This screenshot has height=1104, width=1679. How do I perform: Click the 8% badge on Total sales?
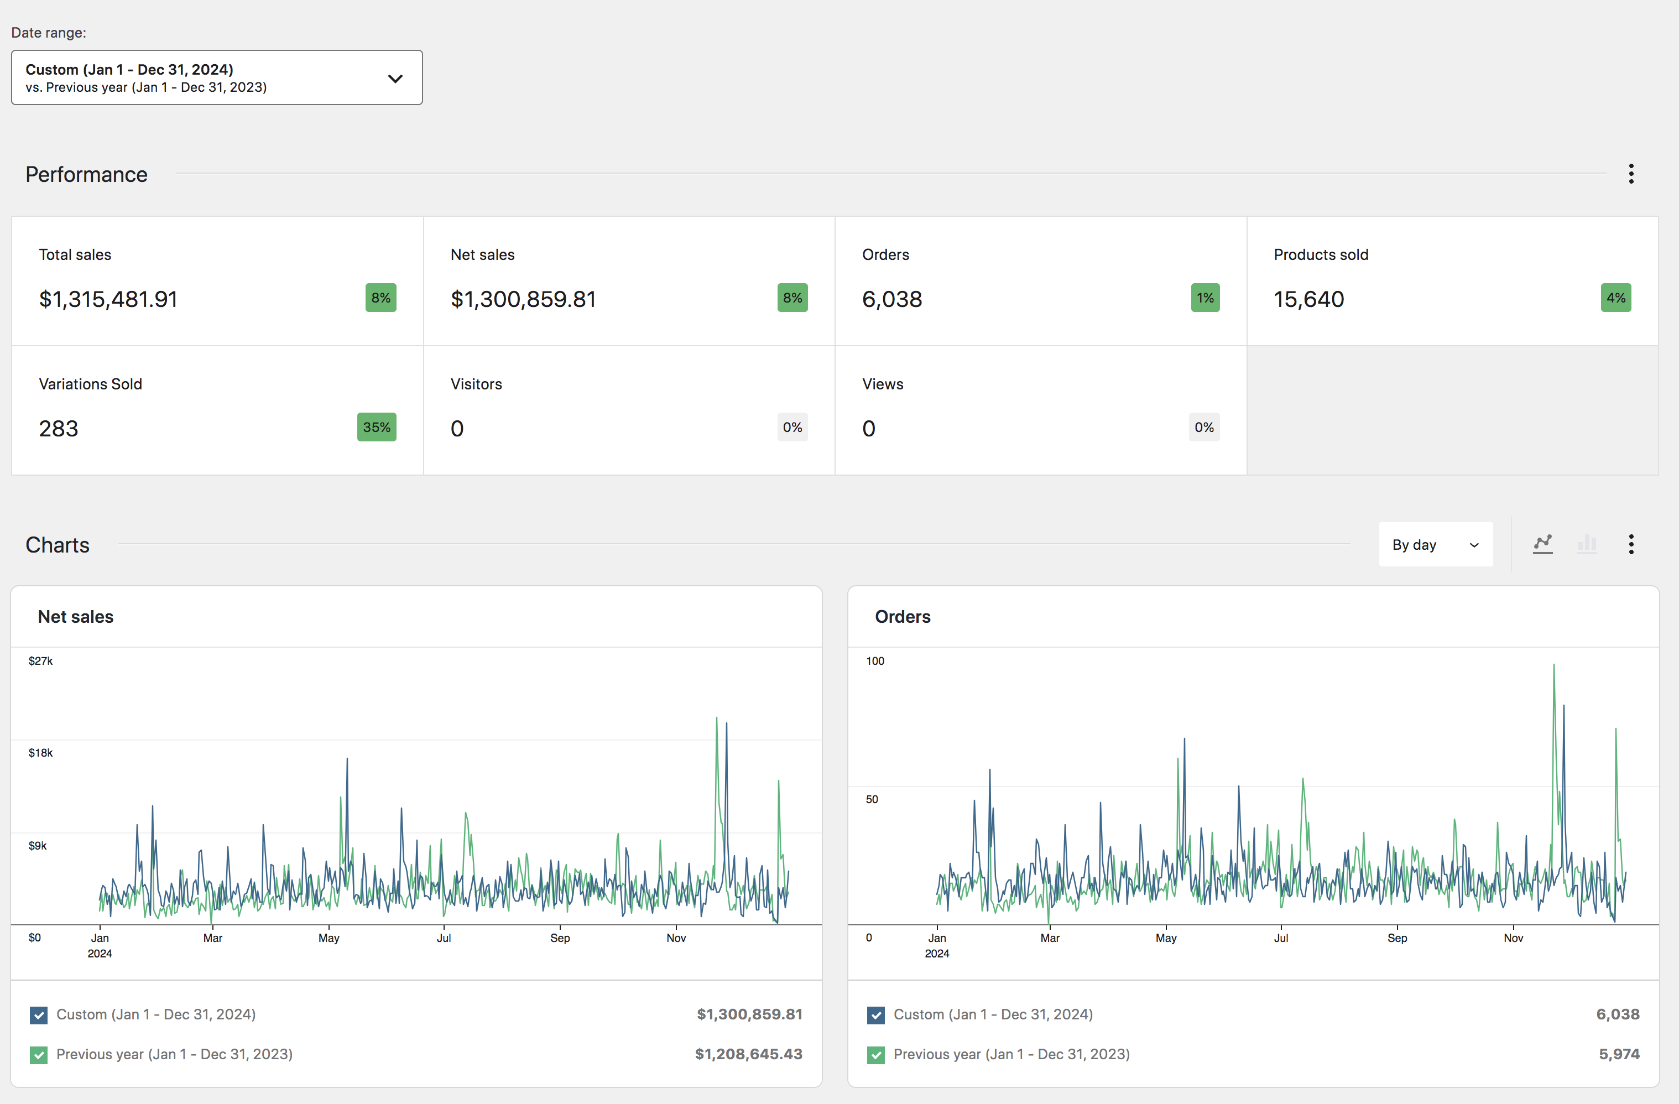(x=381, y=298)
